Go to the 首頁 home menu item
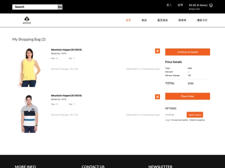Image resolution: width=225 pixels, height=168 pixels. [x=128, y=20]
